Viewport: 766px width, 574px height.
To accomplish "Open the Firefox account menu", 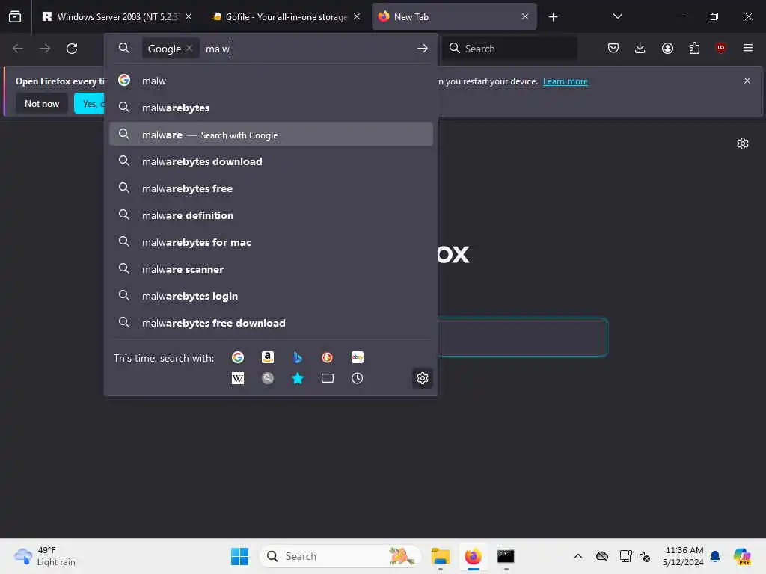I will pos(667,48).
